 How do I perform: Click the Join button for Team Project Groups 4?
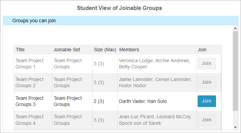(x=207, y=120)
